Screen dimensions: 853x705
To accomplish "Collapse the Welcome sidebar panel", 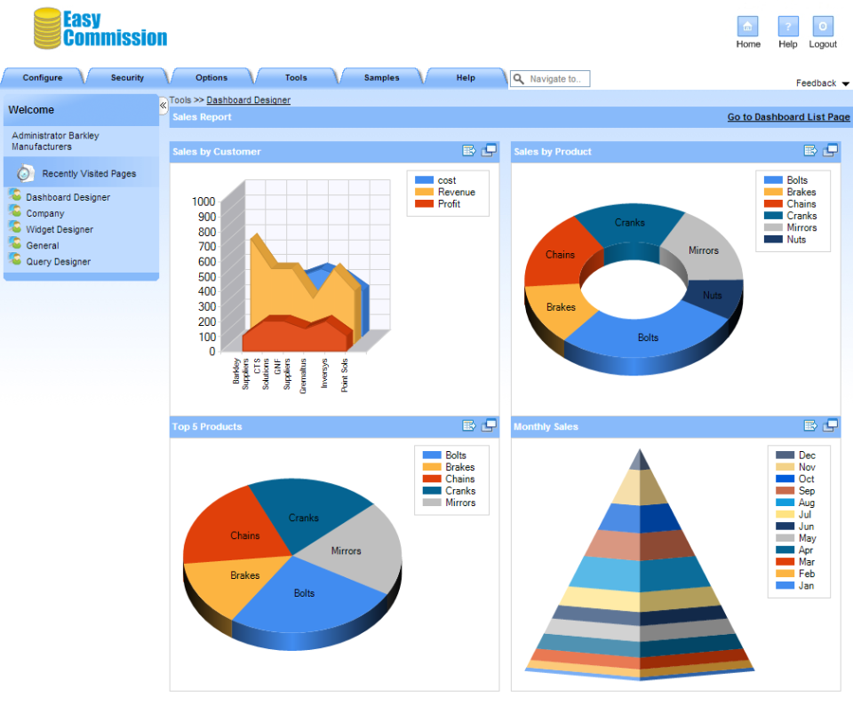I will click(163, 104).
